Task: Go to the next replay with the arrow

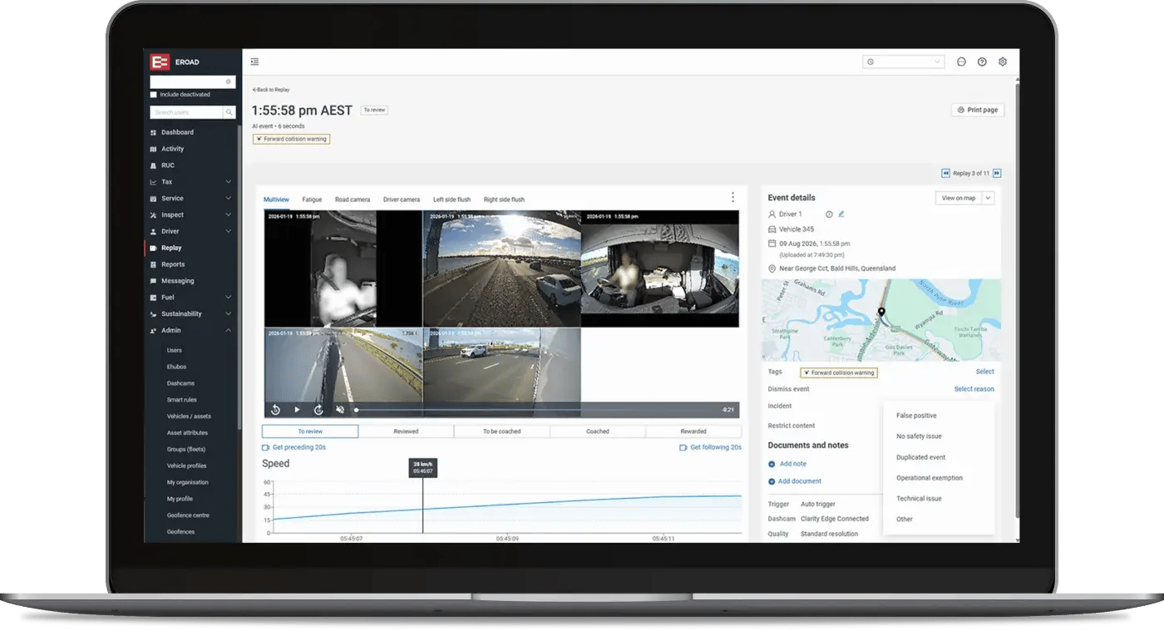Action: (997, 173)
